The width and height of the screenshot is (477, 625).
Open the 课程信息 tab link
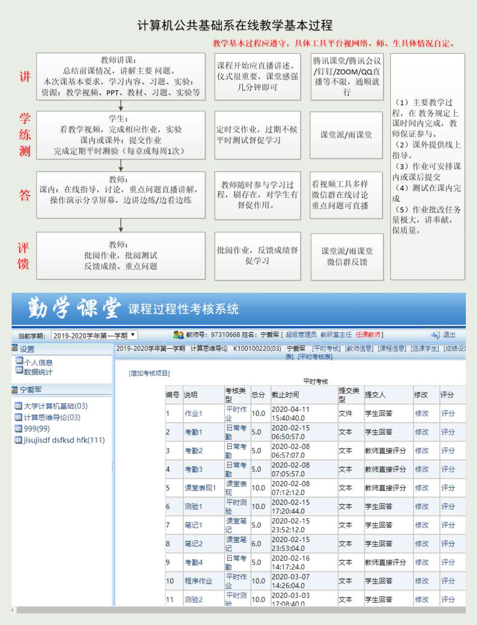392,349
